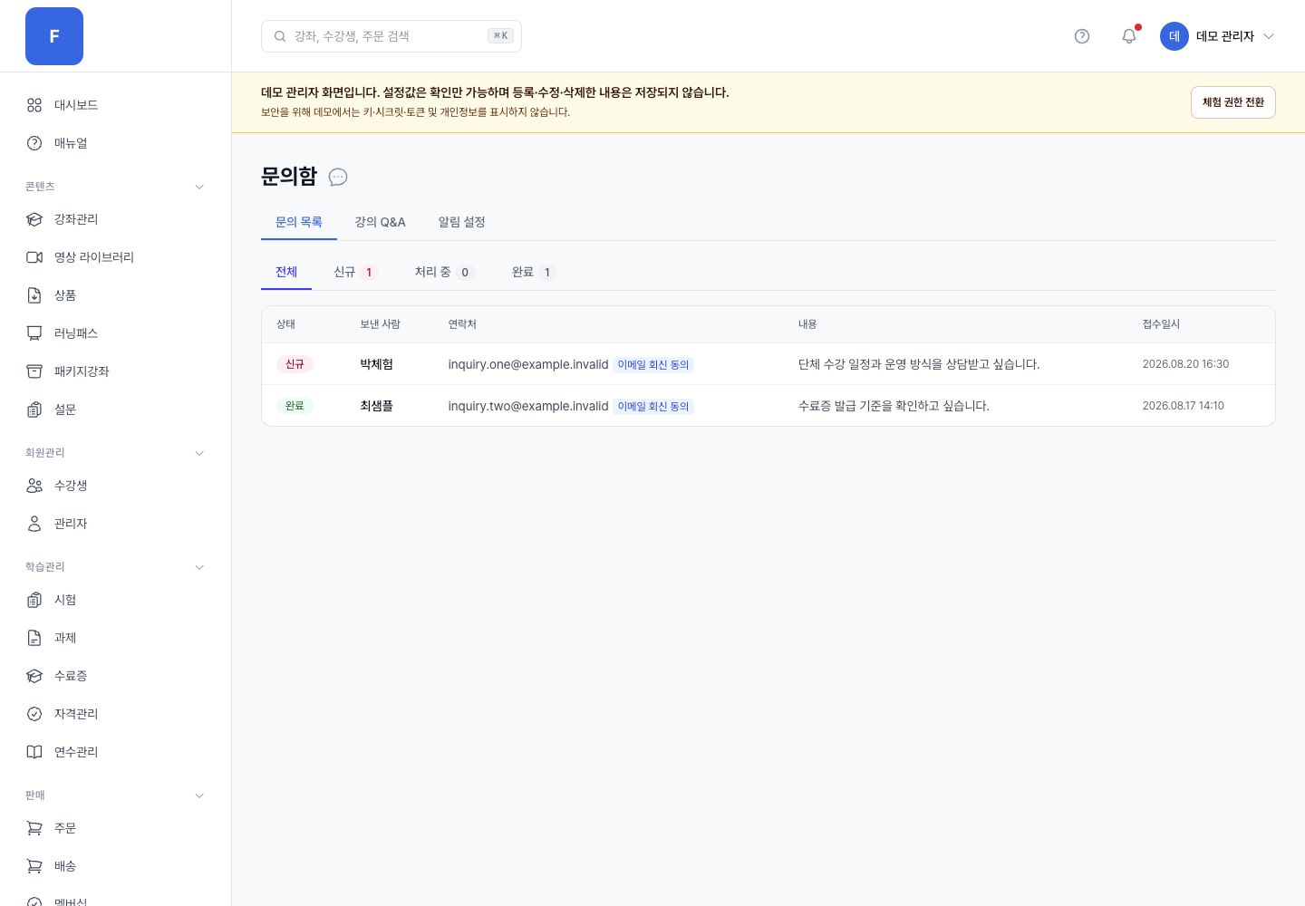The width and height of the screenshot is (1305, 906).
Task: Collapse the 콘텐츠 sidebar section
Action: 199,187
